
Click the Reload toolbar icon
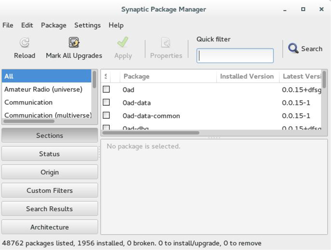point(24,43)
